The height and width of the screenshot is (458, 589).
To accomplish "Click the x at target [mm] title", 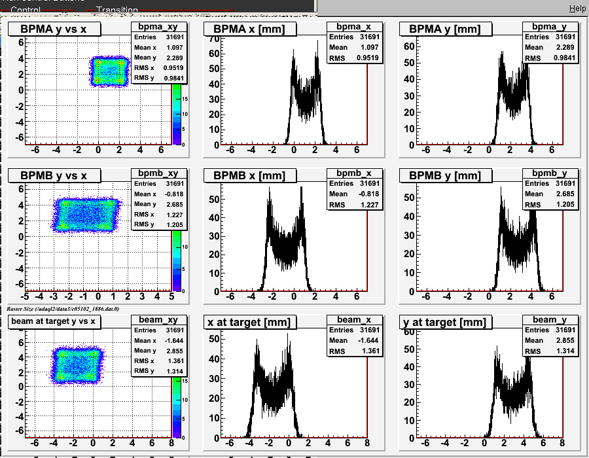I will [x=250, y=322].
